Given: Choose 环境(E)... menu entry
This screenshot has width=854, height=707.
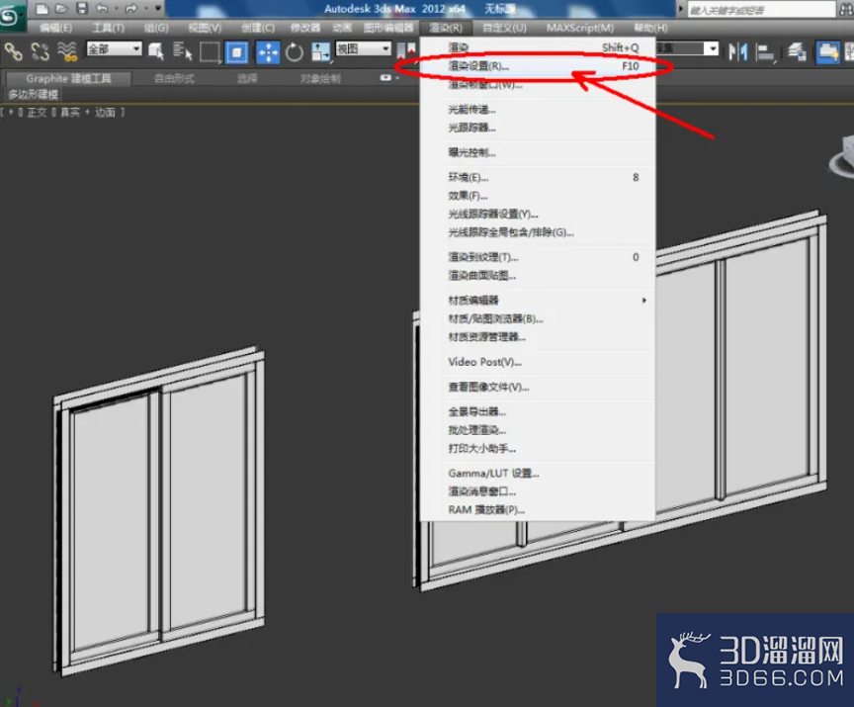Looking at the screenshot, I should (538, 178).
